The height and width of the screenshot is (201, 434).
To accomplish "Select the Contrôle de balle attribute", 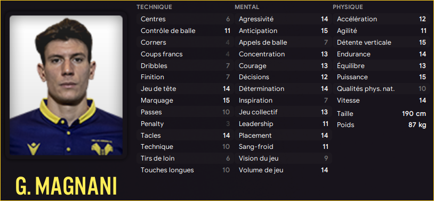I will (185, 31).
